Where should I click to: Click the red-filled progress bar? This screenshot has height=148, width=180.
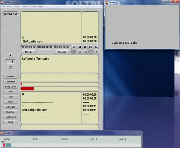(59, 89)
